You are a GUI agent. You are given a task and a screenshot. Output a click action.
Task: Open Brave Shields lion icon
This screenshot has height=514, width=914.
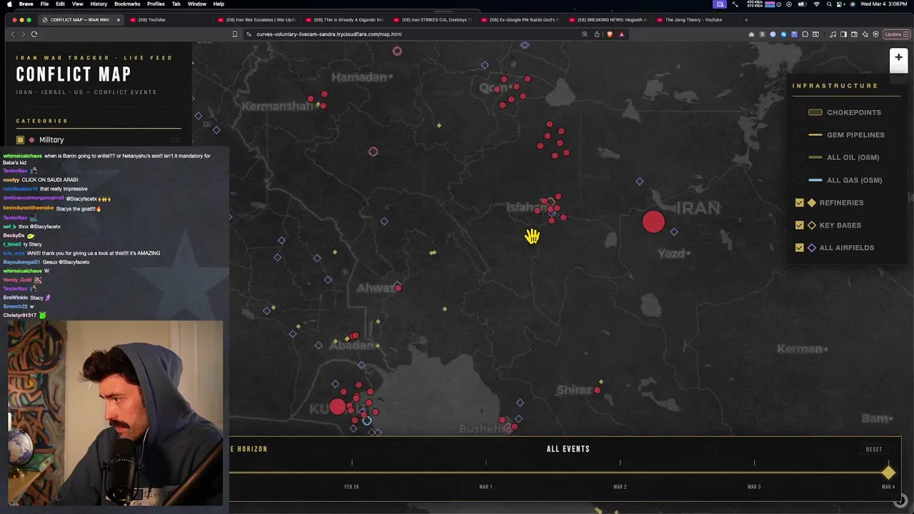(x=609, y=34)
